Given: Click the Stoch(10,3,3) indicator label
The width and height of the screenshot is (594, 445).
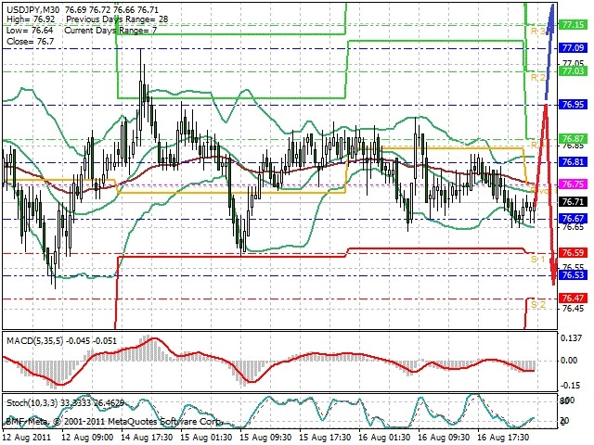Looking at the screenshot, I should pyautogui.click(x=32, y=403).
